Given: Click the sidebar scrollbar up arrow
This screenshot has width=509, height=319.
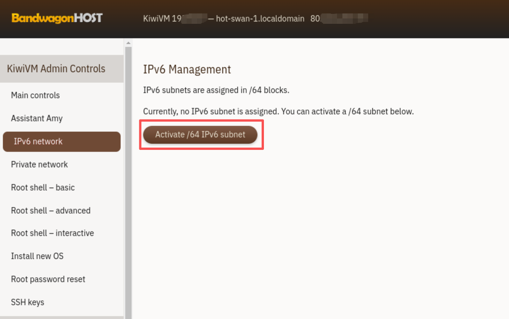Looking at the screenshot, I should click(x=128, y=42).
